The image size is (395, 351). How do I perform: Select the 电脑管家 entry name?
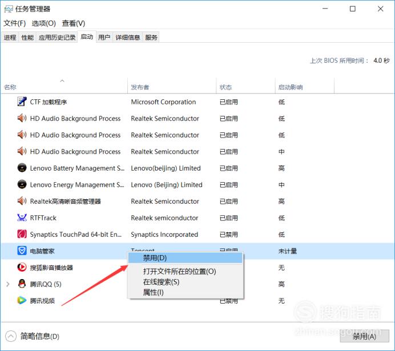pyautogui.click(x=42, y=251)
